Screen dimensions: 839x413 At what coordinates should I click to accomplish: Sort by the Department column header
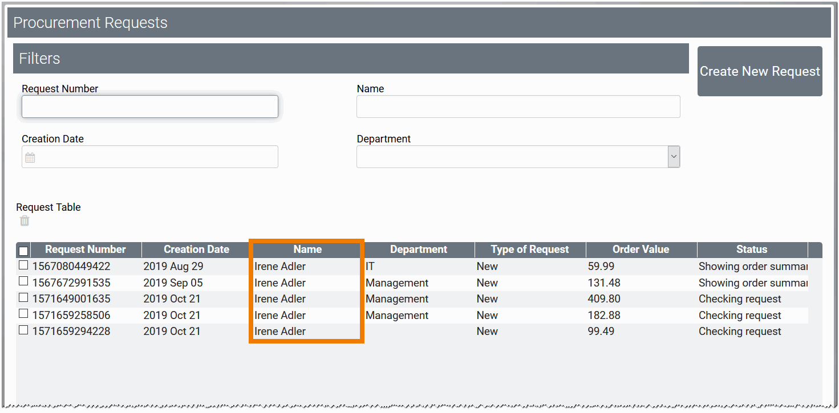pos(419,250)
